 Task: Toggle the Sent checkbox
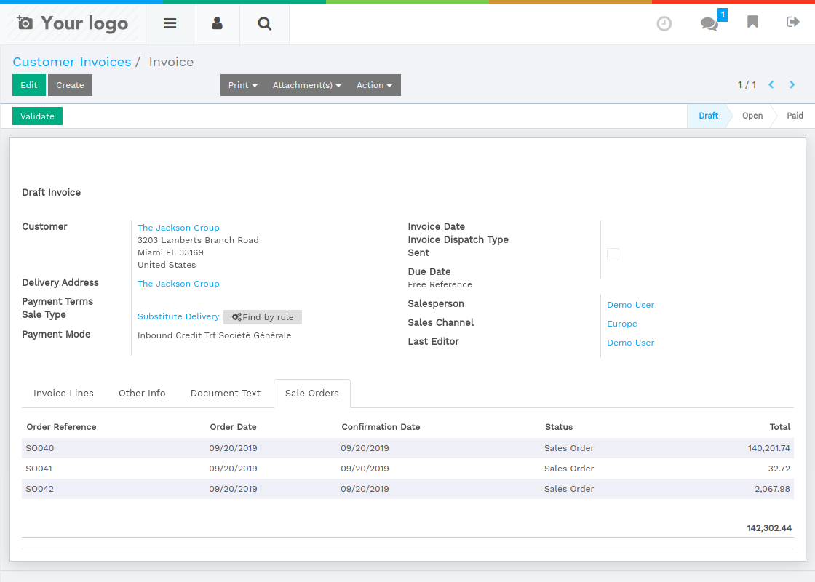tap(613, 254)
